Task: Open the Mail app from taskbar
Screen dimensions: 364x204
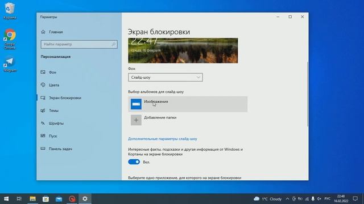Action: 59,199
